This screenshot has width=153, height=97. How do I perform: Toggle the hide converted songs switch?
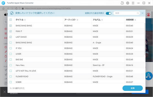[x=109, y=13]
